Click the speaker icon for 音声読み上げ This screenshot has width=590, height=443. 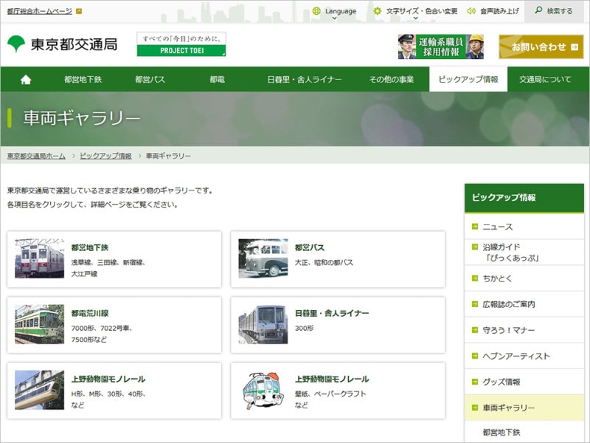[x=471, y=11]
